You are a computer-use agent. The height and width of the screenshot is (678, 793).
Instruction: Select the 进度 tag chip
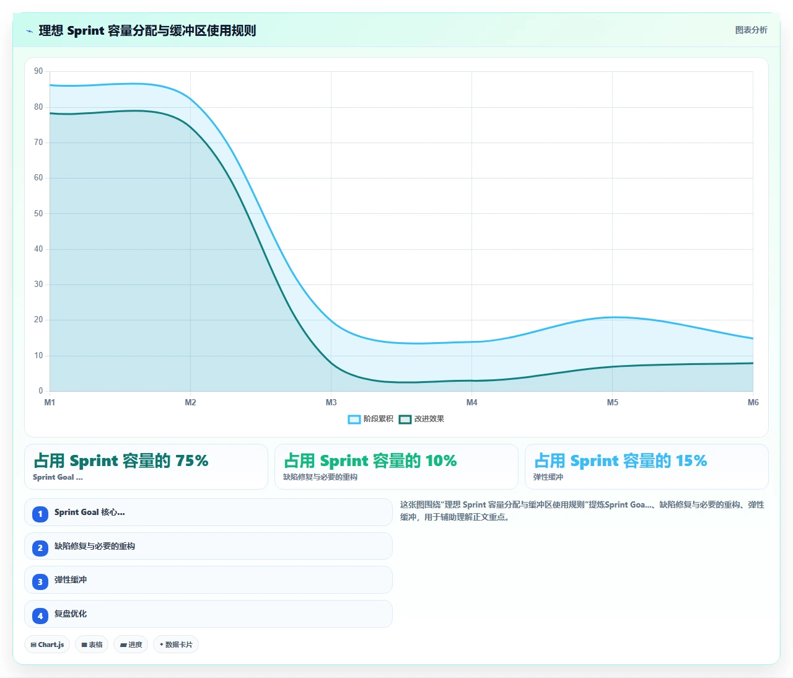[131, 645]
